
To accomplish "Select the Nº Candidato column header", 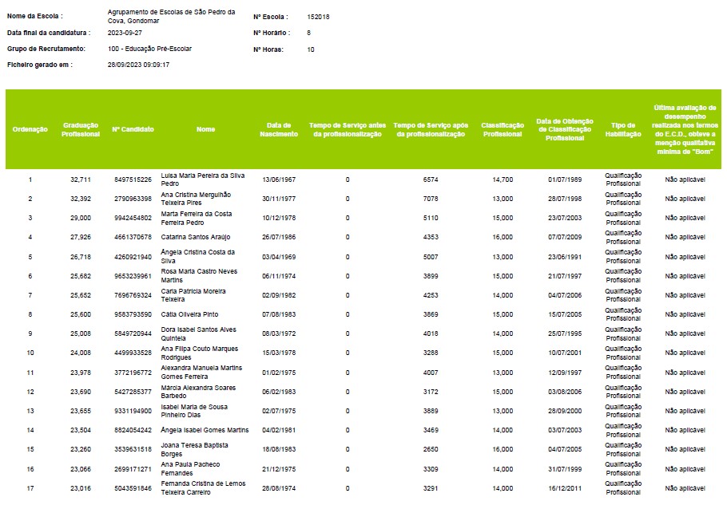I will (x=133, y=129).
